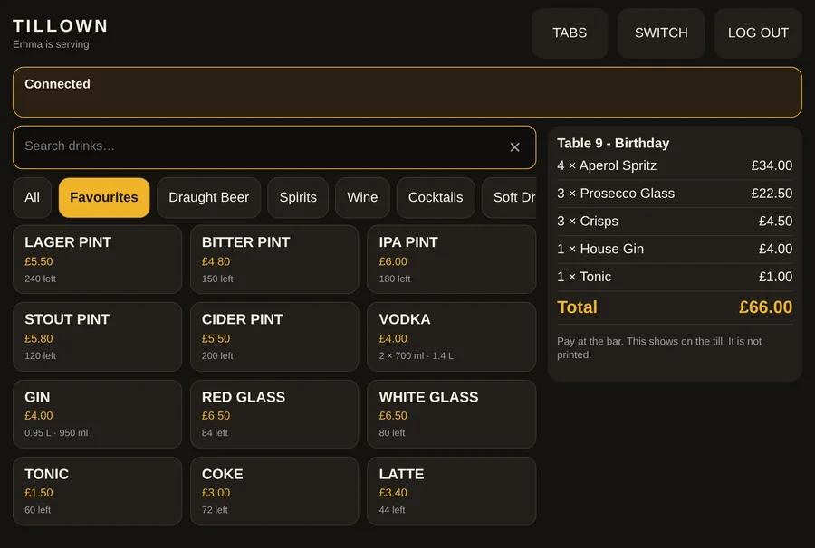Switch to the Draught Beer category
The width and height of the screenshot is (815, 548).
pos(209,198)
